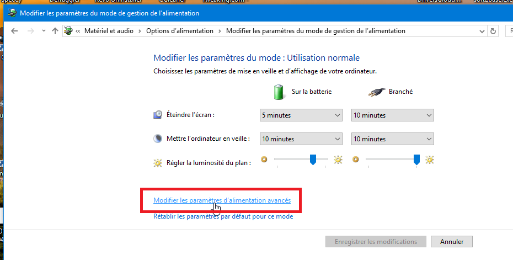Screen dimensions: 513x260
Task: Click the dim brightness icon under Branché
Action: pos(356,160)
